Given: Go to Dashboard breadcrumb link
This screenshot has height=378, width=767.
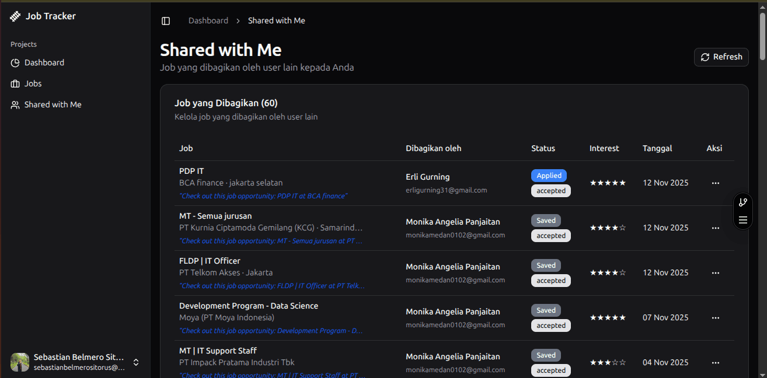Looking at the screenshot, I should (208, 20).
